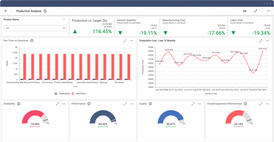Maximize the Performance gauge widget
Screen dimensions: 274x142
coord(125,104)
